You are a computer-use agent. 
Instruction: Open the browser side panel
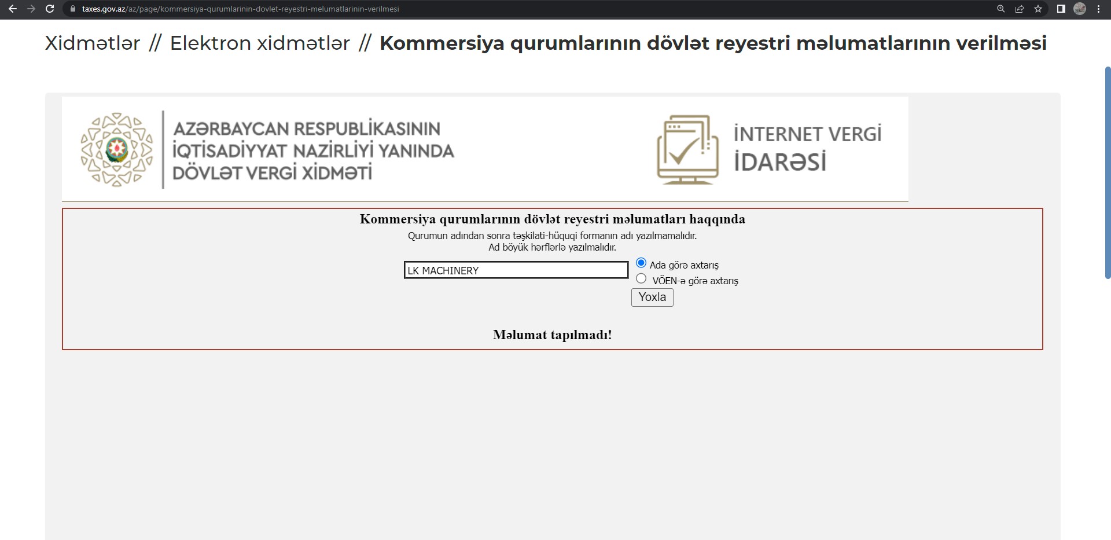1061,9
